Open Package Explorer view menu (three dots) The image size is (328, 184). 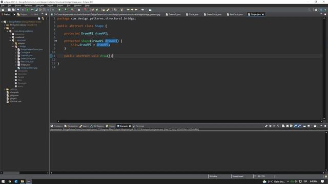(x=47, y=18)
